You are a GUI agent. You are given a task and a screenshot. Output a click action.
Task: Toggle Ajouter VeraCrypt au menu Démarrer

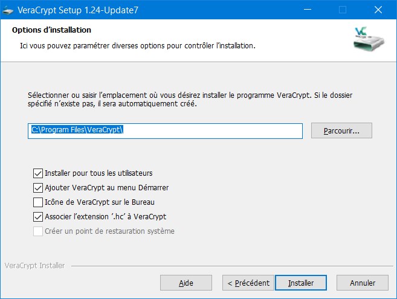tap(38, 188)
